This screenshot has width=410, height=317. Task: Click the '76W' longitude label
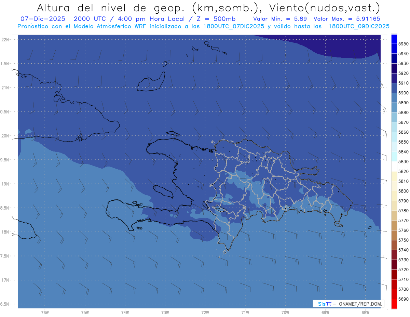[x=45, y=313]
